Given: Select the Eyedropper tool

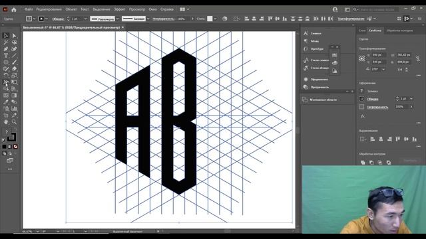Looking at the screenshot, I should click(x=6, y=102).
